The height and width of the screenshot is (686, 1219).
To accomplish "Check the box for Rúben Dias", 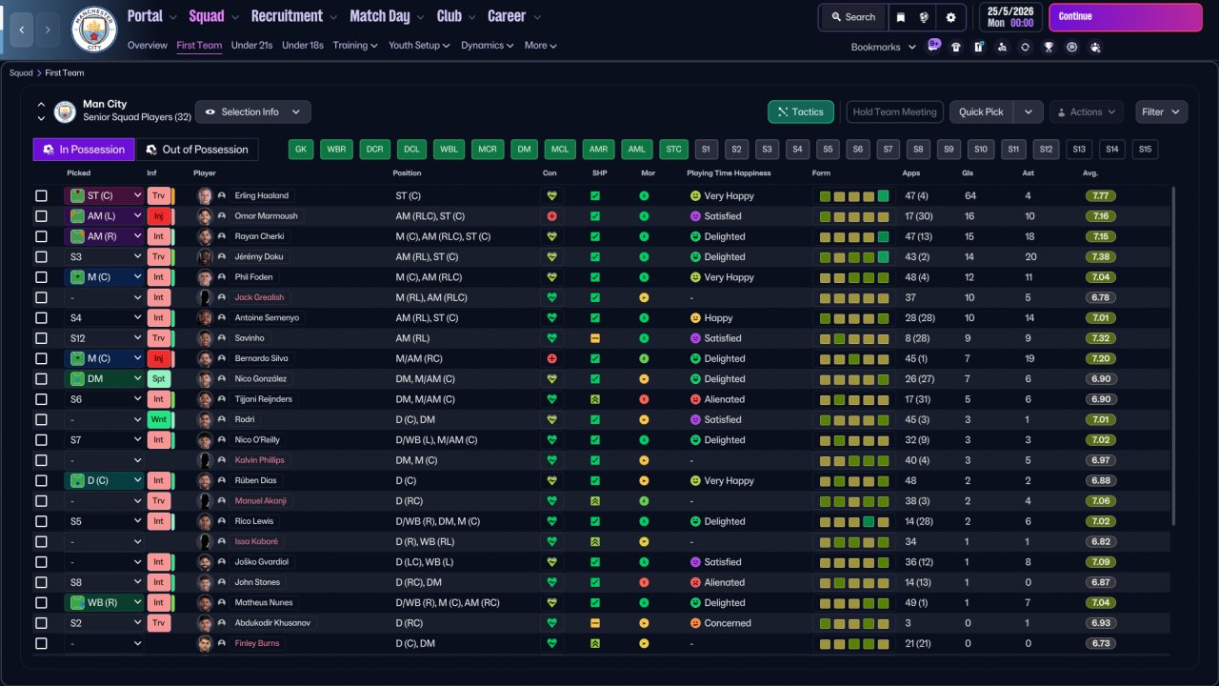I will 41,480.
